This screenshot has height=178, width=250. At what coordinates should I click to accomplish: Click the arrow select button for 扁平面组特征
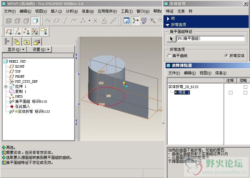click(171, 39)
